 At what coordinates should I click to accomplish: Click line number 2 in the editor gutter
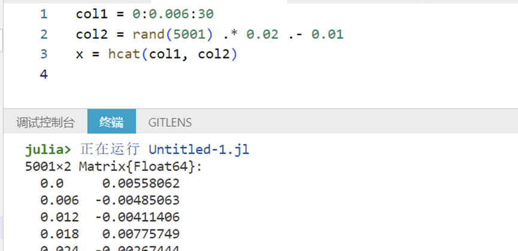(44, 34)
